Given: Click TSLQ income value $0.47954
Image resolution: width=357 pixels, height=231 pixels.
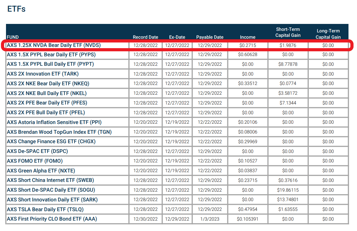Looking at the screenshot, I should coord(248,209).
